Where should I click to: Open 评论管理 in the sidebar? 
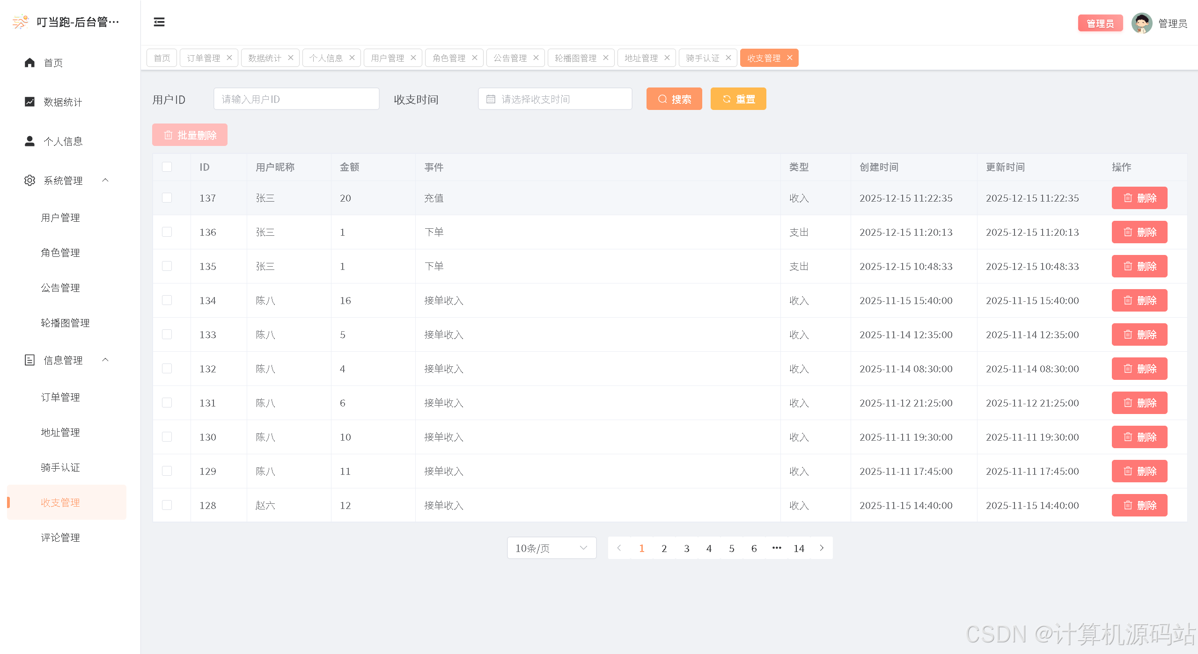(x=60, y=538)
